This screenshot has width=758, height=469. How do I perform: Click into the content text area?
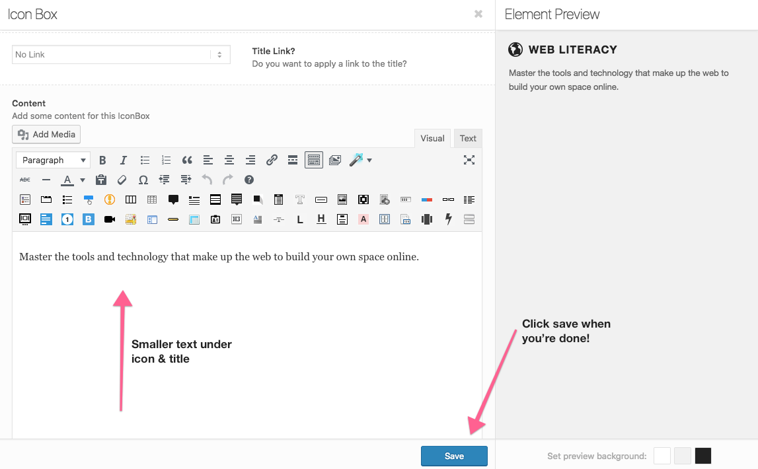(247, 335)
